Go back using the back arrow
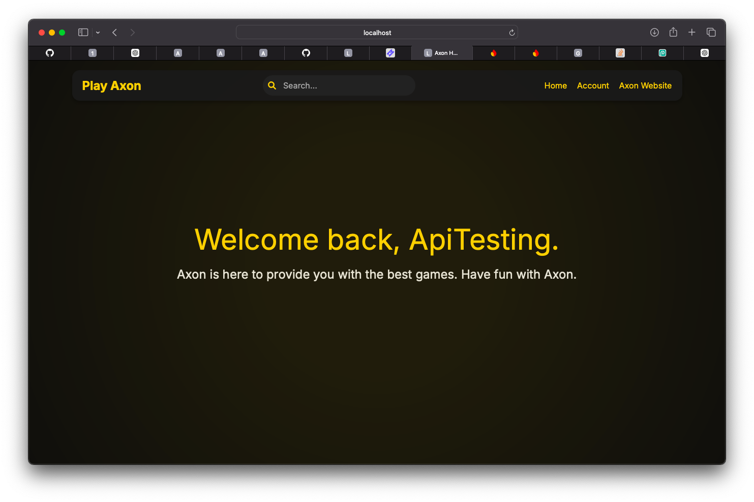Viewport: 754px width, 502px height. [115, 33]
